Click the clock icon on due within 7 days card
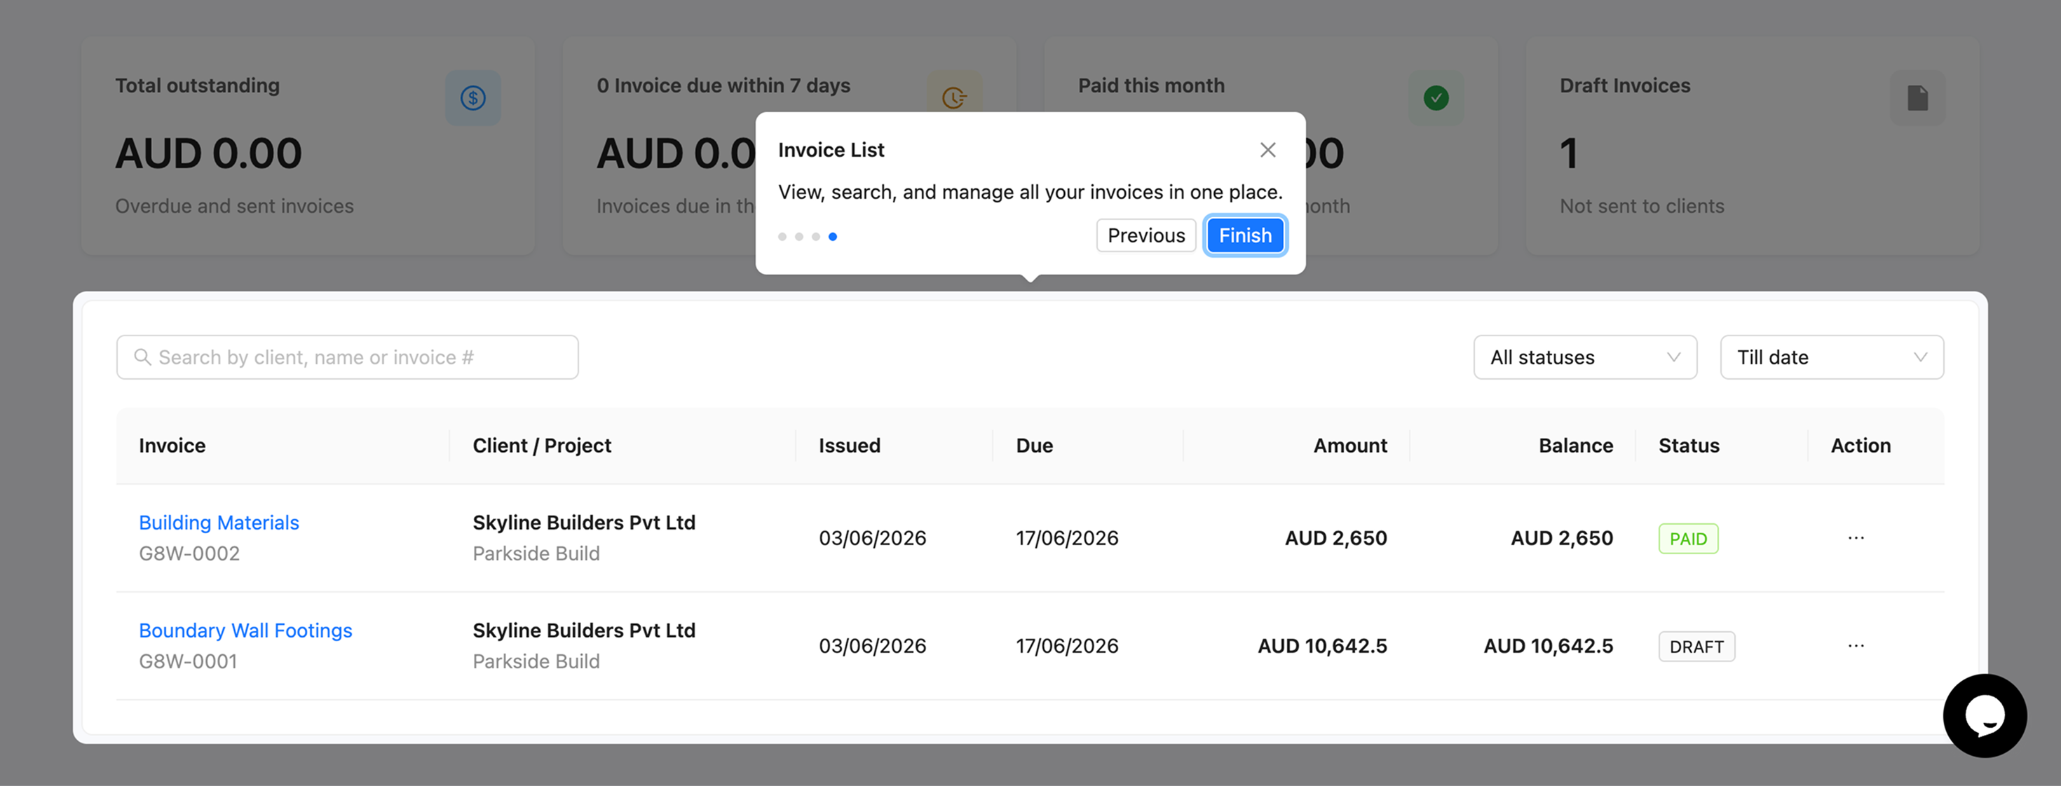The image size is (2061, 786). tap(955, 97)
